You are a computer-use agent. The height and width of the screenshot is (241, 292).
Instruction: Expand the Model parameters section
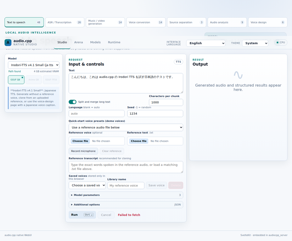(x=126, y=195)
